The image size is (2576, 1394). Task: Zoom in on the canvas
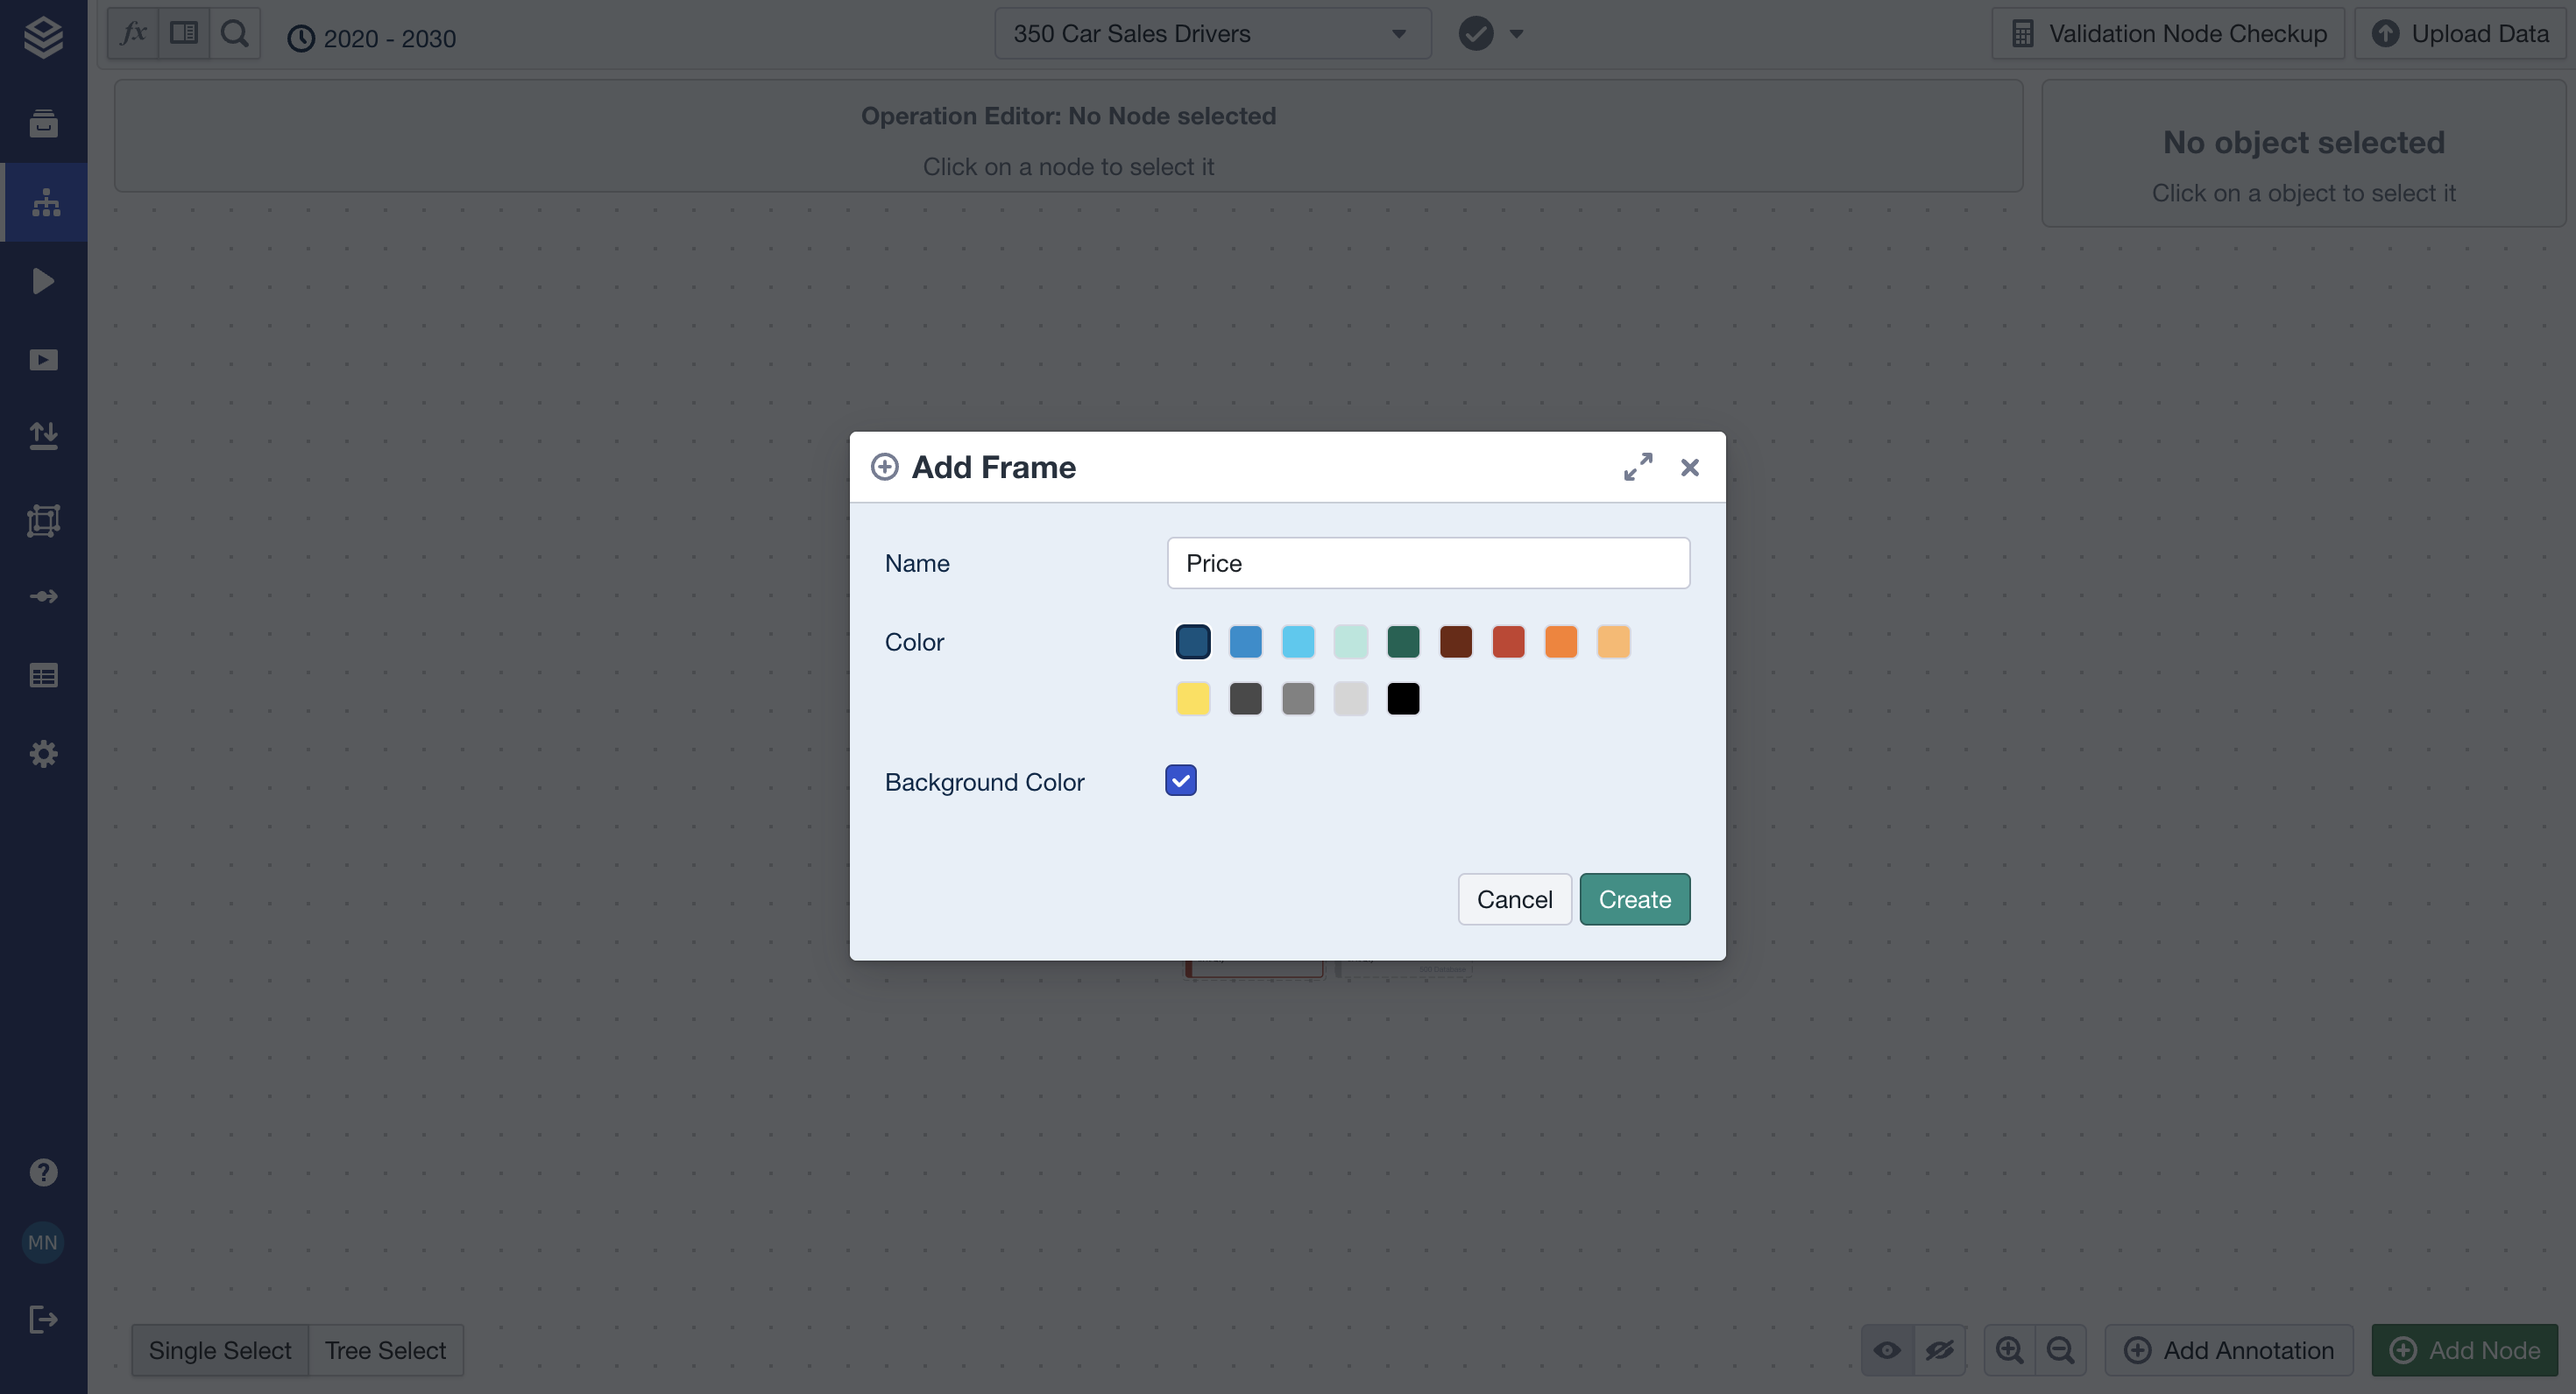[x=2009, y=1350]
